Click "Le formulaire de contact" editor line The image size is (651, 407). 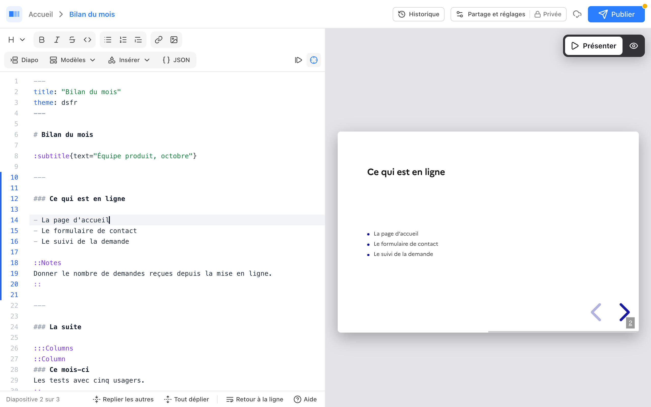85,231
